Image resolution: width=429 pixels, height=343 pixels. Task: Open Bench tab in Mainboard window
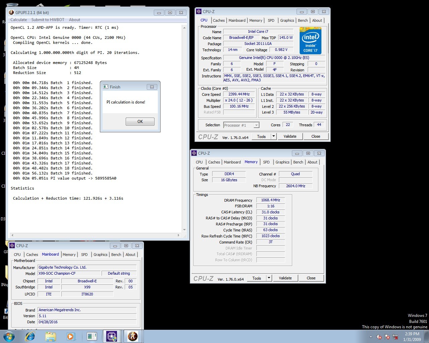click(116, 255)
